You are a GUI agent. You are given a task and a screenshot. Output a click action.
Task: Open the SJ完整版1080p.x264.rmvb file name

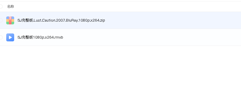(x=40, y=37)
